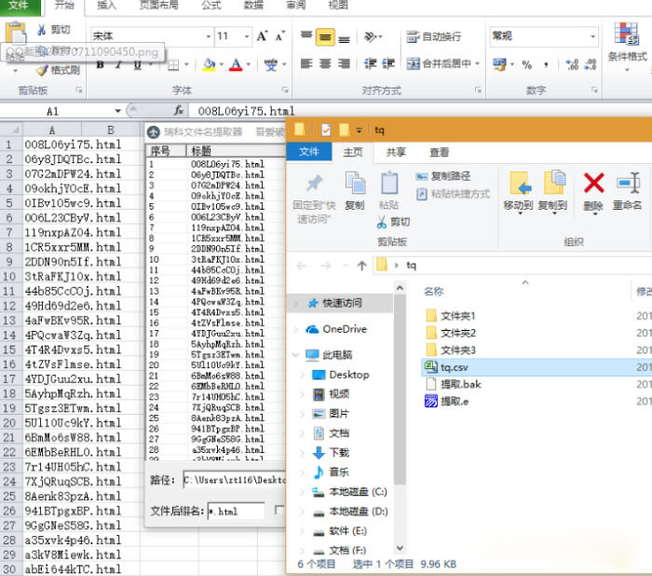Screen dimensions: 652x576
Task: Click 固定到快速访问 pin icon
Action: [x=315, y=184]
